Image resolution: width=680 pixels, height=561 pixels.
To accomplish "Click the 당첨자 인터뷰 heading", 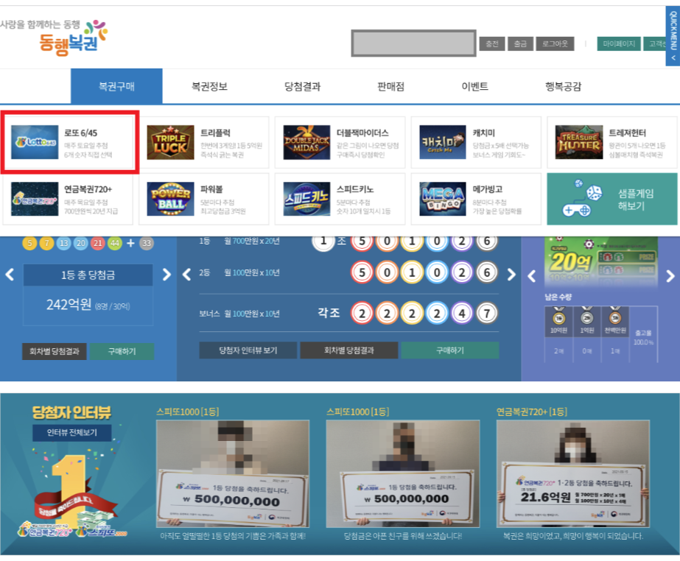I will point(71,412).
